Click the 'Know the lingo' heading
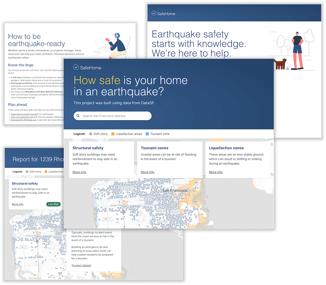Viewport: 326px width, 285px height. tap(21, 65)
